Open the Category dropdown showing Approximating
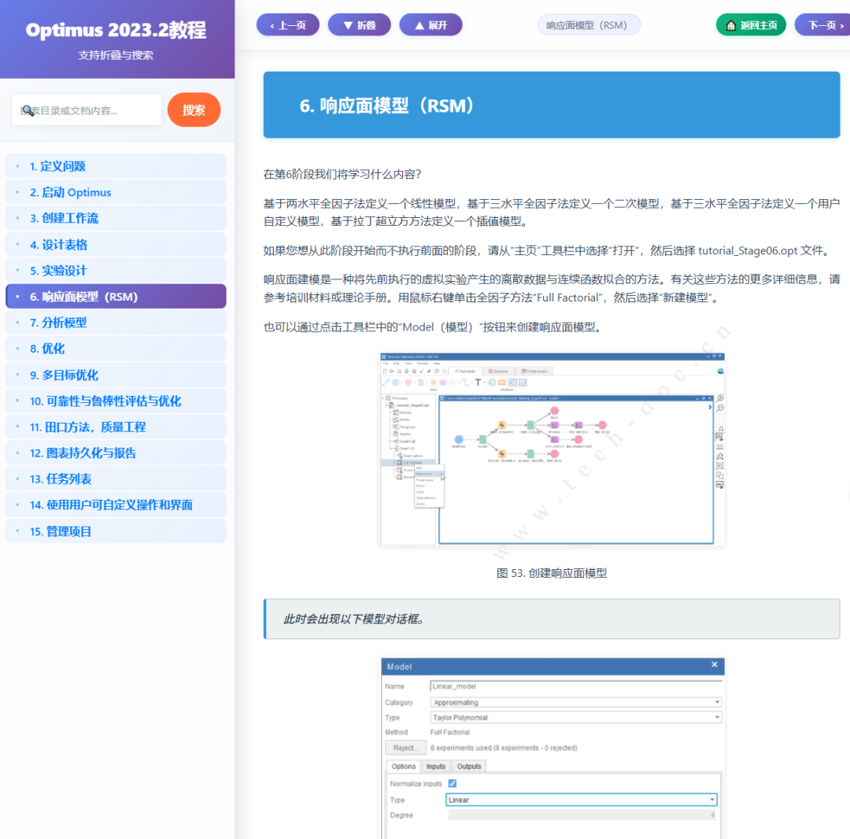 coord(575,702)
